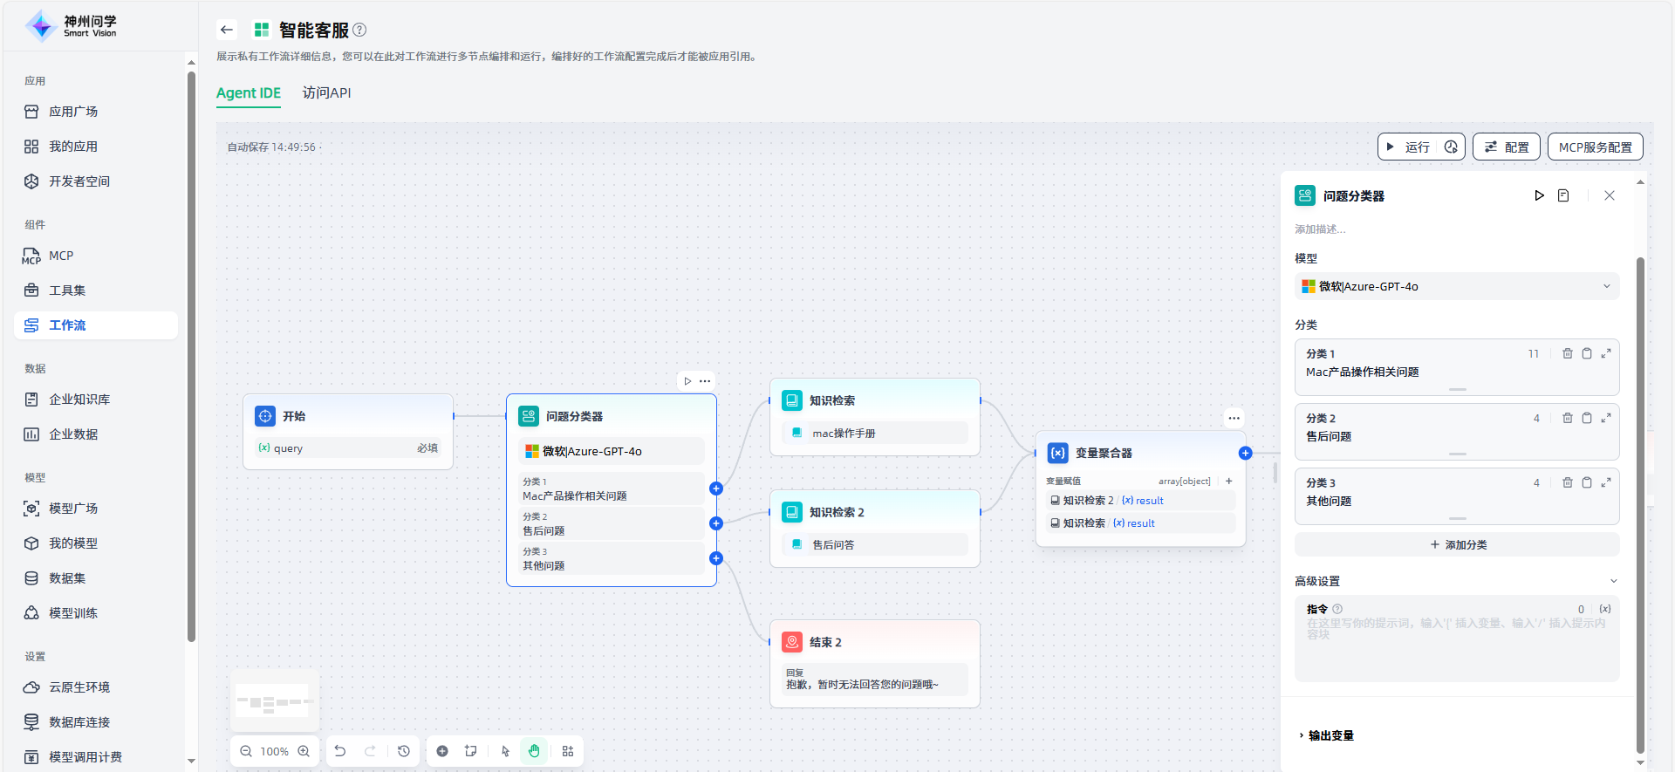Open 企业知识库 in the sidebar
Viewport: 1675px width, 772px height.
[79, 400]
